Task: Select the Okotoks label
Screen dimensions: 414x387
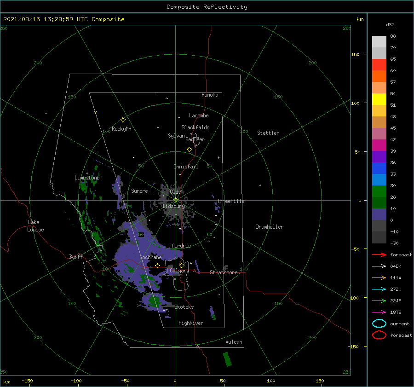Action: [x=184, y=307]
